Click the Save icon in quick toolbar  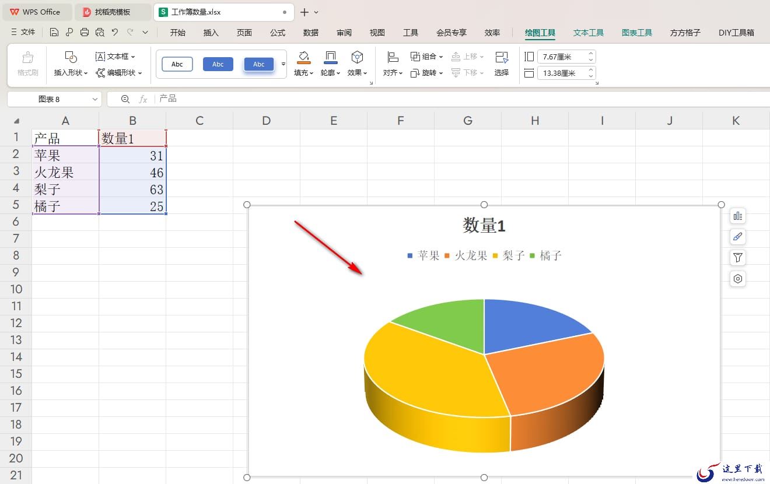coord(54,33)
